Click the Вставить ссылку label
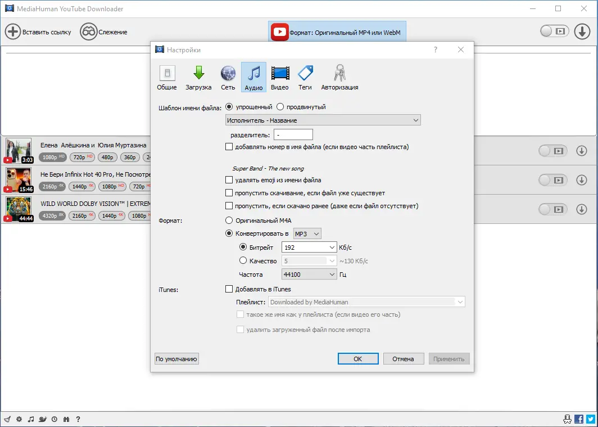 pyautogui.click(x=47, y=32)
